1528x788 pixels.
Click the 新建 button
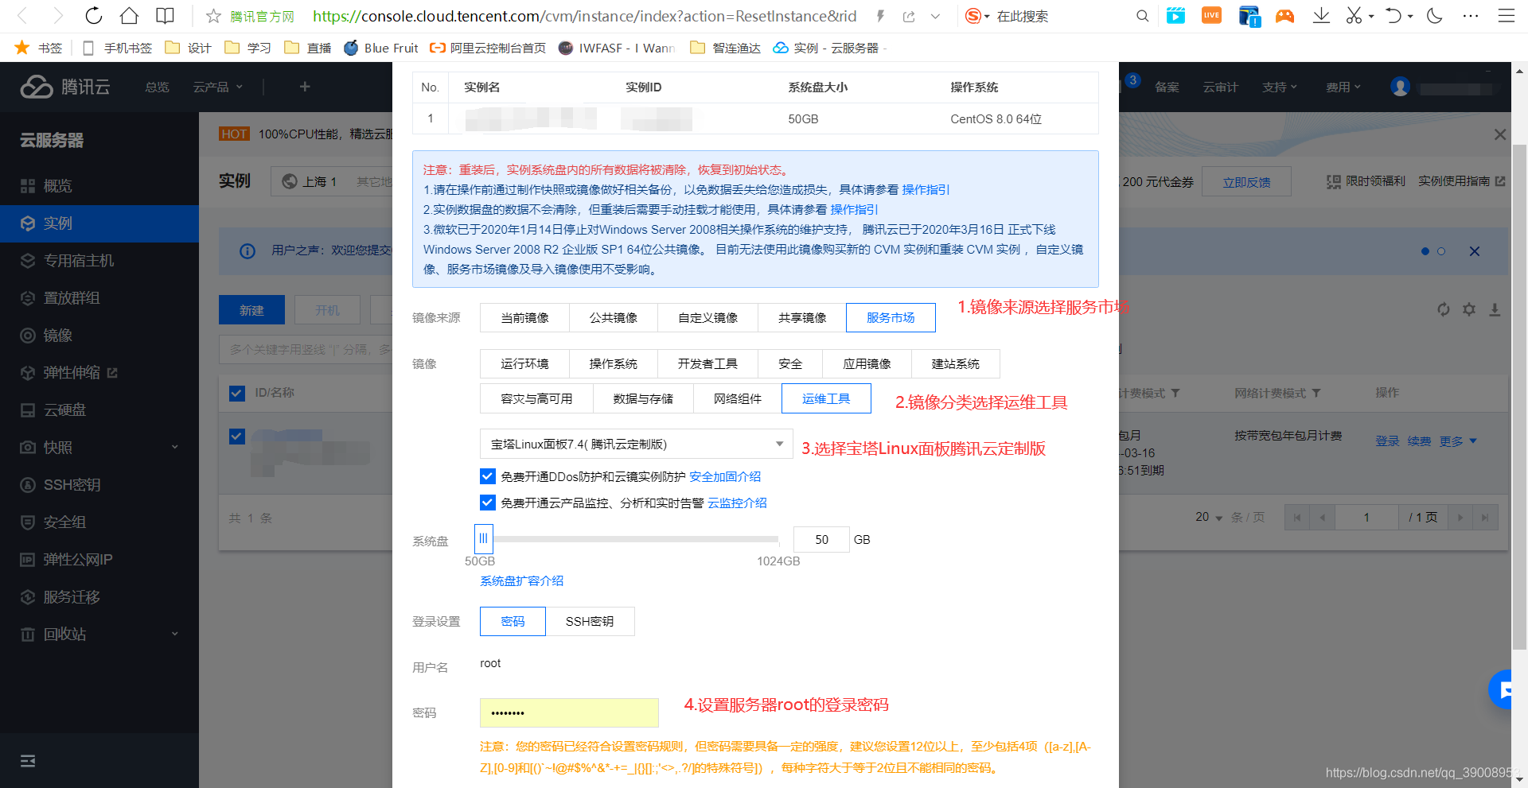[x=251, y=310]
